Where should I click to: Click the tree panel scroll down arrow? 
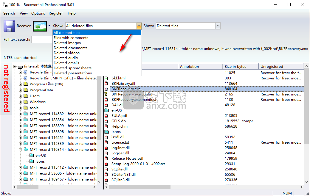[x=99, y=182]
